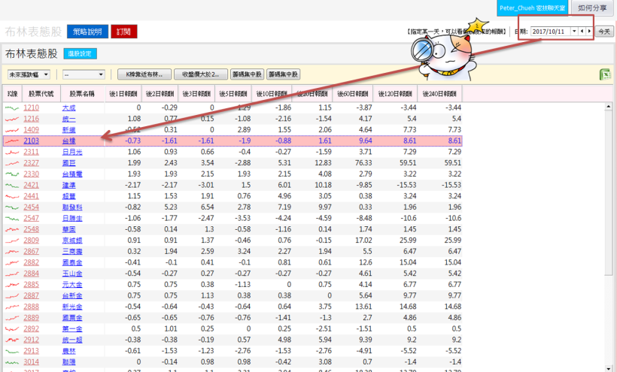Click the 收盤價大於2.. filter button
This screenshot has width=617, height=372.
[201, 74]
